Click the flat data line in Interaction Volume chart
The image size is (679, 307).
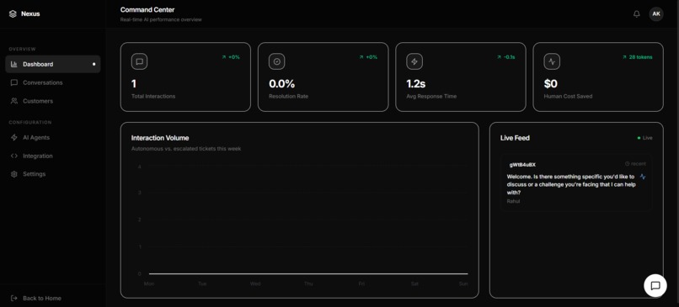(x=308, y=273)
